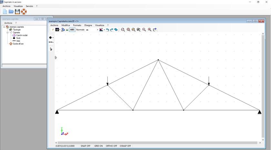Toggle ORTHO OFF in status bar

click(x=111, y=146)
